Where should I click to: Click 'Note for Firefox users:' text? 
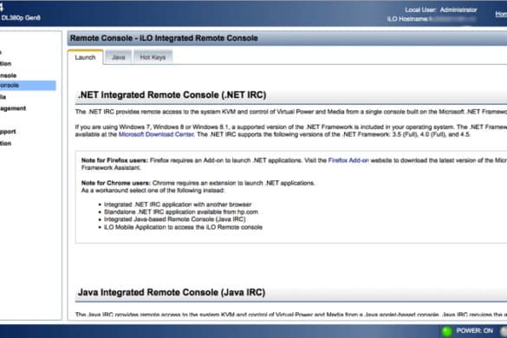pyautogui.click(x=114, y=160)
